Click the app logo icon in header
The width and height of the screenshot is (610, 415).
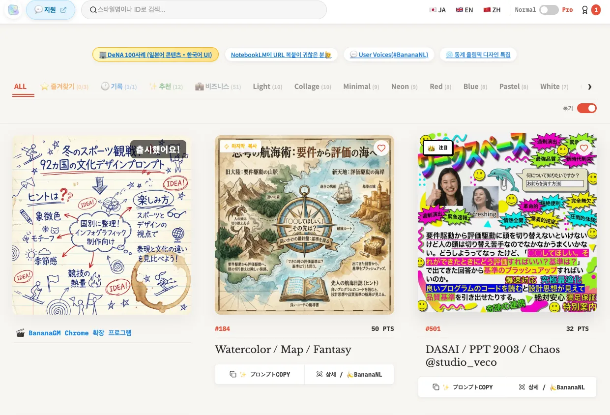(13, 10)
